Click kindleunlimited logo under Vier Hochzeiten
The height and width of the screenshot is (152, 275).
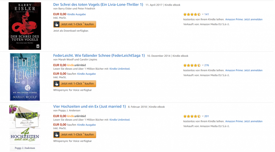click(77, 116)
